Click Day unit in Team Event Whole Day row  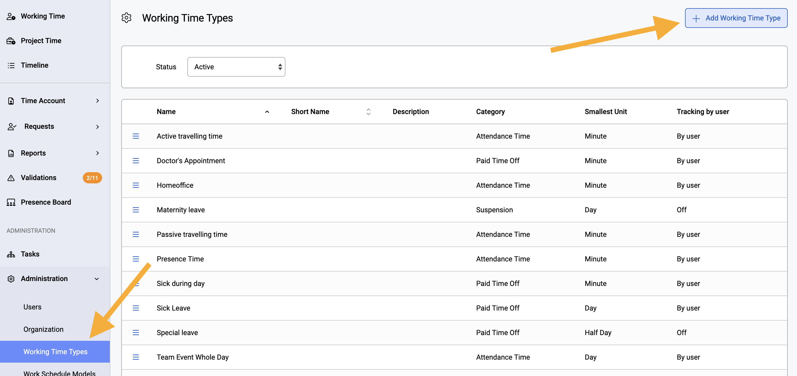[x=590, y=357]
